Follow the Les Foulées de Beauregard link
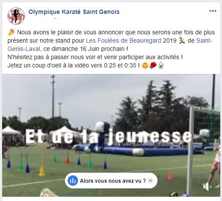222x201 pixels. (123, 40)
